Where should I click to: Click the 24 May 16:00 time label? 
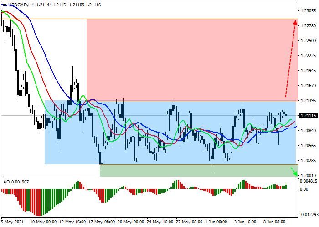160,222
